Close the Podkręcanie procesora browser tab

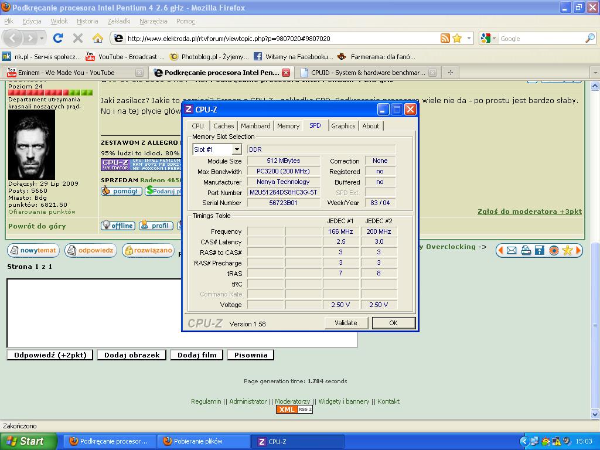pos(285,72)
